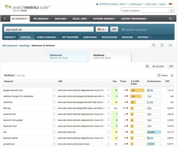This screenshot has height=148, width=178.
Task: Open details icon beside adwords tool keyword
Action: pos(54,114)
